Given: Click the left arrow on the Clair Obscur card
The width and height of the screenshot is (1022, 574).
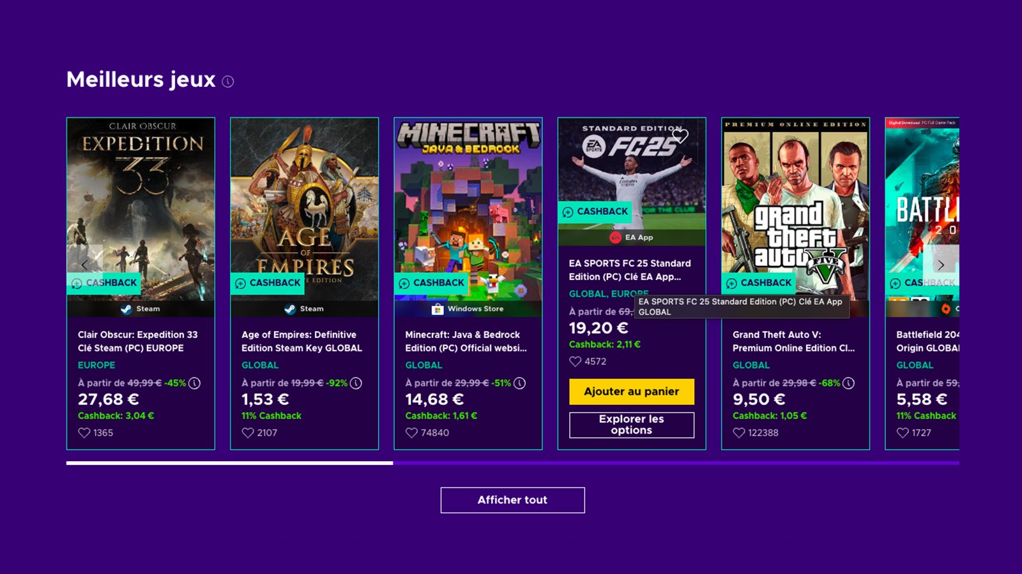Looking at the screenshot, I should tap(85, 265).
